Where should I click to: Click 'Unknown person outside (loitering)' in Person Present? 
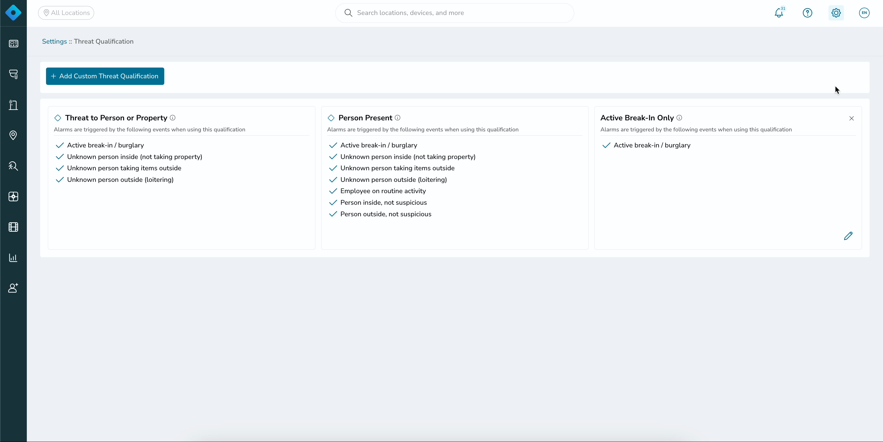pyautogui.click(x=393, y=180)
